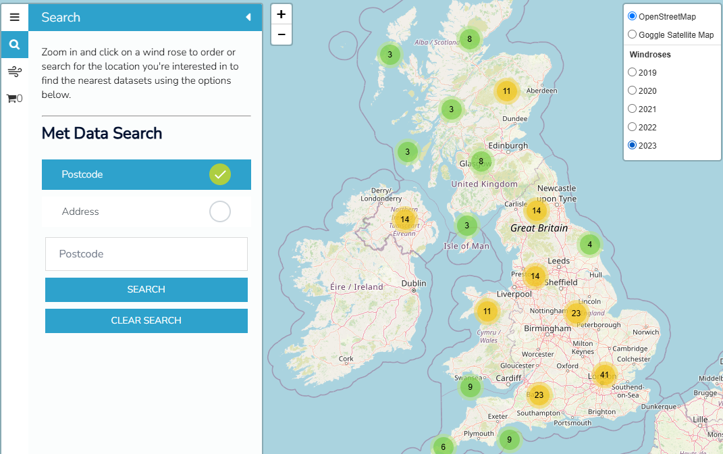The width and height of the screenshot is (723, 454).
Task: Show windroses for the year 2019
Action: click(632, 72)
